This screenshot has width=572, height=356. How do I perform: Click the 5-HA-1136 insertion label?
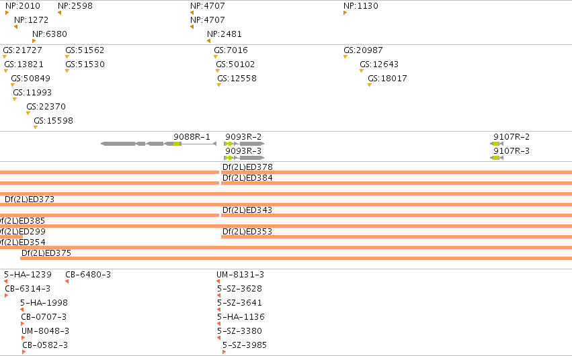pyautogui.click(x=241, y=316)
